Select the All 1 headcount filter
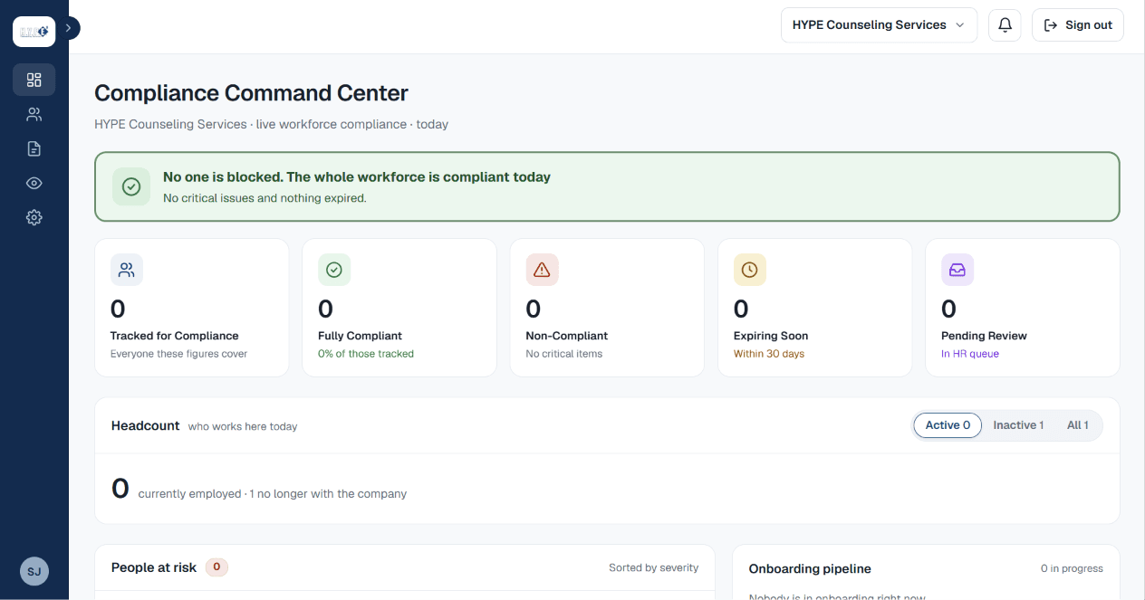 click(1078, 425)
